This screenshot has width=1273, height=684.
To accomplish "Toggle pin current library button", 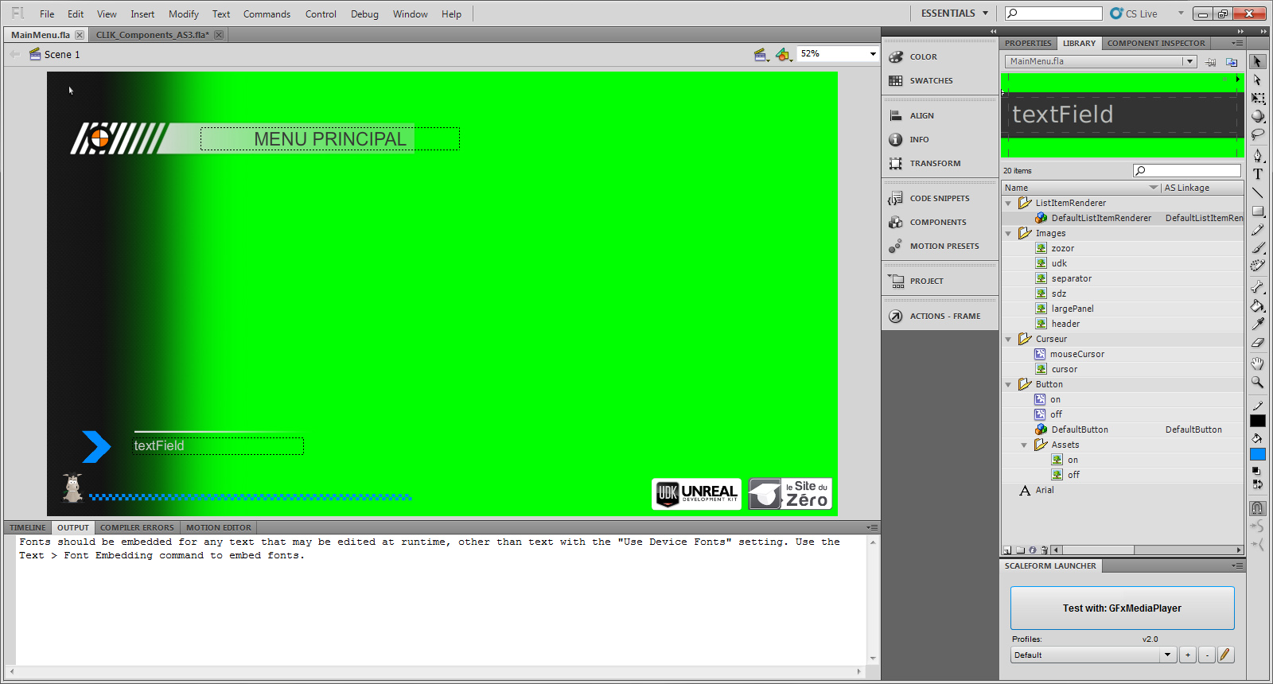I will [x=1211, y=62].
